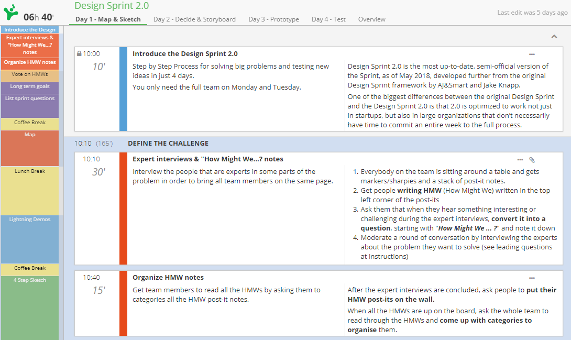The image size is (571, 340).
Task: Collapse the agenda with the top-right chevron
Action: [x=554, y=37]
